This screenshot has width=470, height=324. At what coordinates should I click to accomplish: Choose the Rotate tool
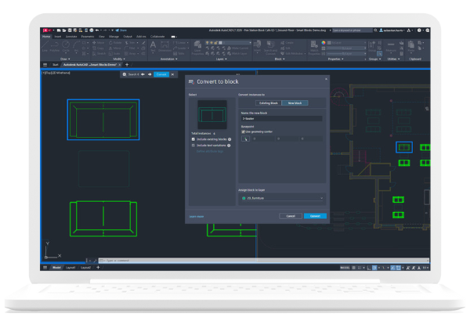pos(115,43)
